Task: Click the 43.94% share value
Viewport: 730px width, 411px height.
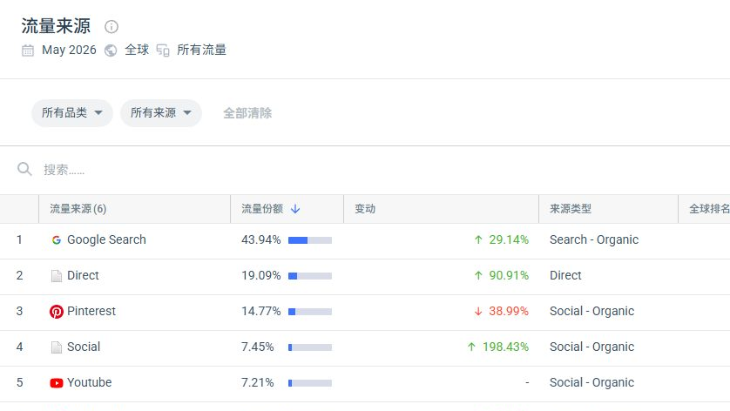Action: pyautogui.click(x=261, y=239)
